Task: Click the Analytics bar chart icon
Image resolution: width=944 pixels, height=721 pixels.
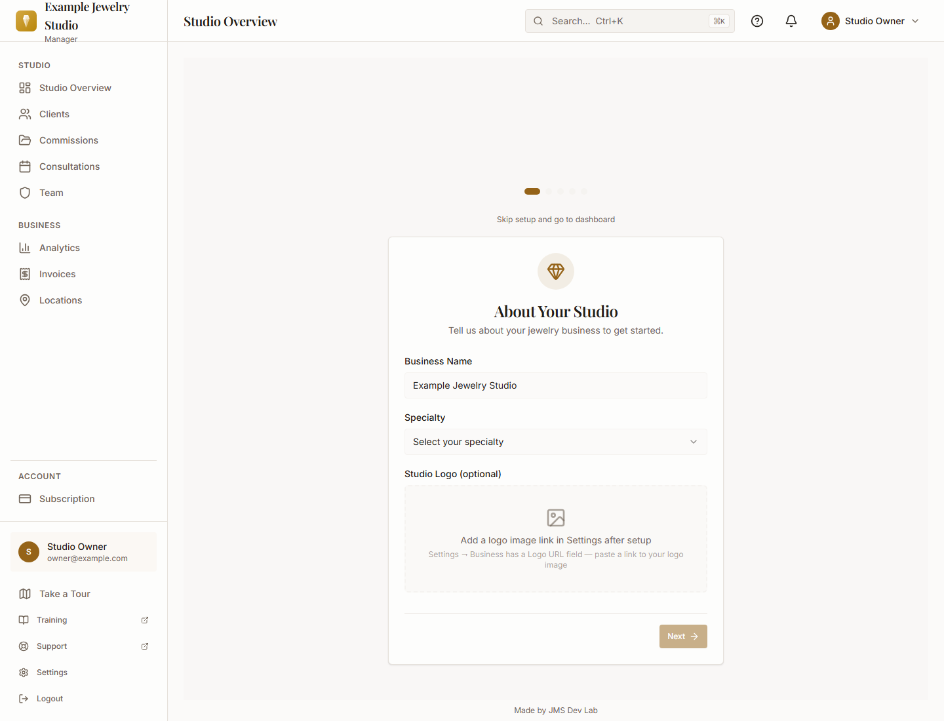Action: 25,248
